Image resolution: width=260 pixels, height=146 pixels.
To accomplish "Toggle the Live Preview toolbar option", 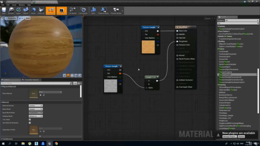I will (x=61, y=11).
